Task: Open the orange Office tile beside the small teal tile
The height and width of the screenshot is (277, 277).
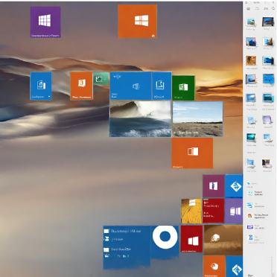Action: [81, 86]
